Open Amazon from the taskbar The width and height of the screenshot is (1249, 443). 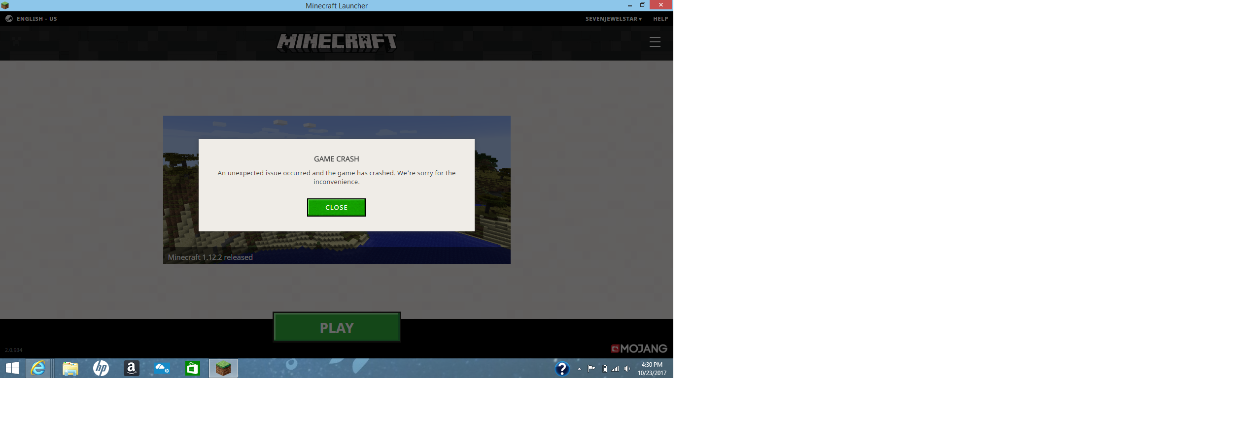tap(132, 368)
